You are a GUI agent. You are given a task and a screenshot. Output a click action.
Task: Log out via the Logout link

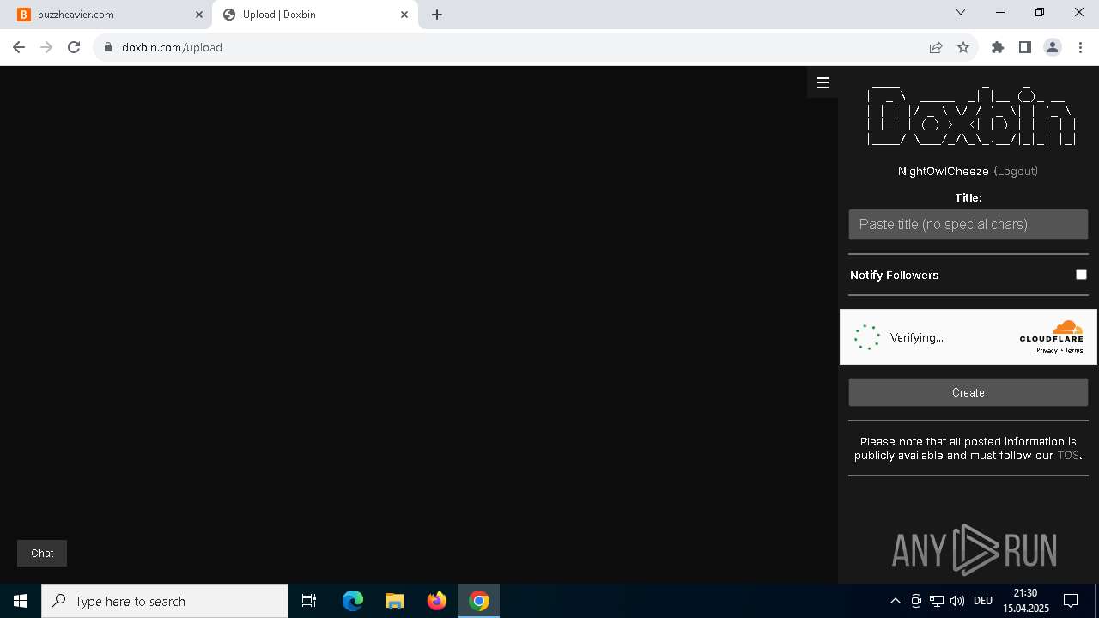coord(1016,171)
